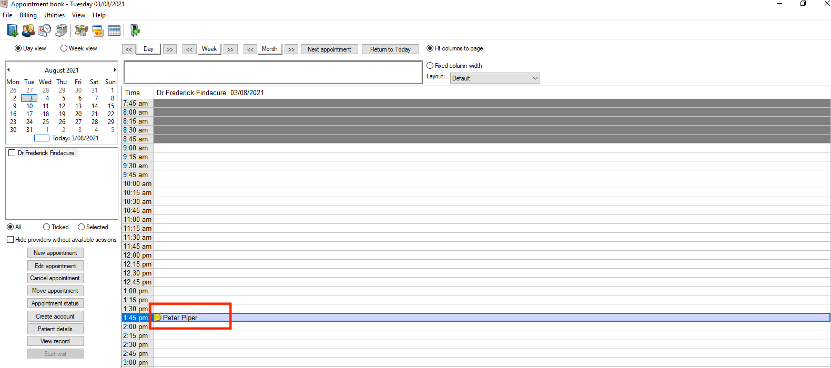The height and width of the screenshot is (368, 831).
Task: Click the yellow status icon beside Peter Piper
Action: [x=158, y=318]
